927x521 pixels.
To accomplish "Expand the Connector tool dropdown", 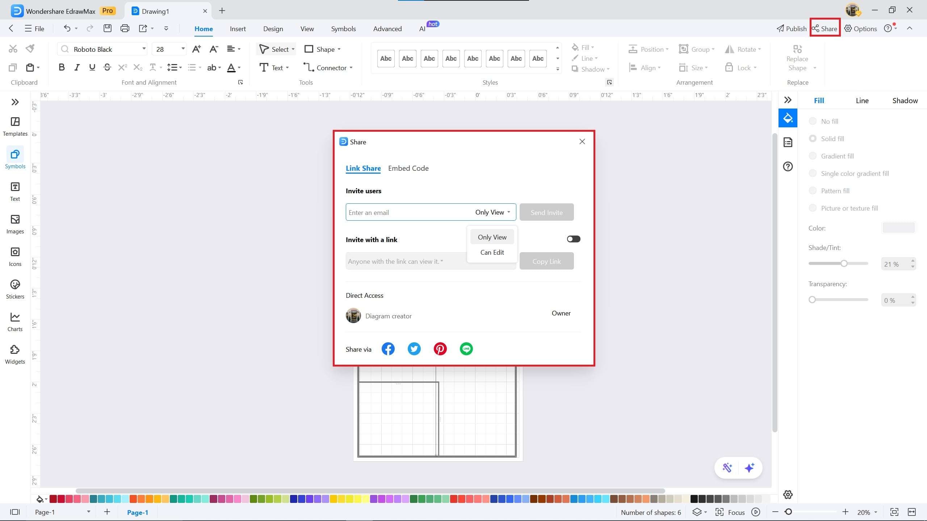I will pos(351,68).
